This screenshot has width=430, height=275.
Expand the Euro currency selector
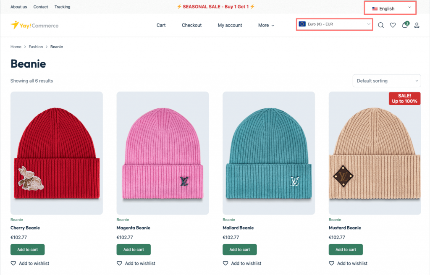(334, 24)
